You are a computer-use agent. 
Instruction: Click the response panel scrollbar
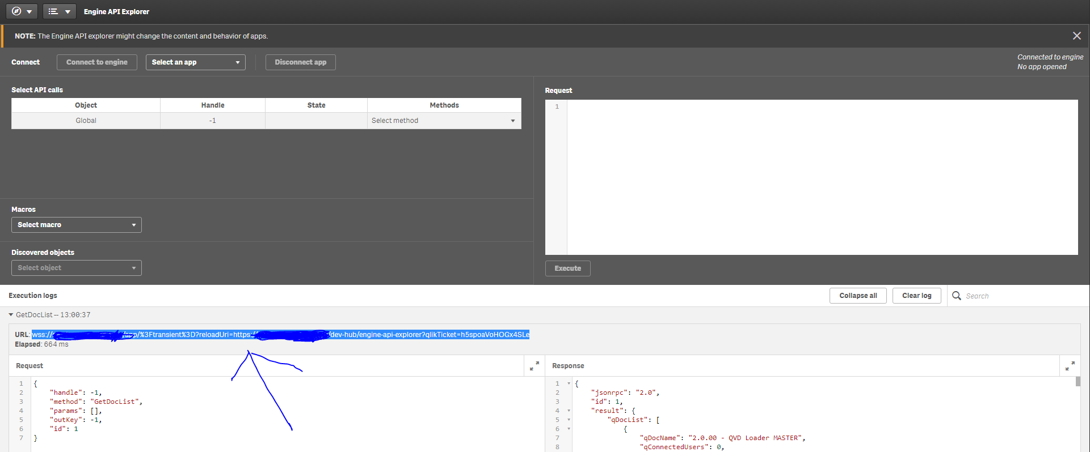click(1078, 382)
